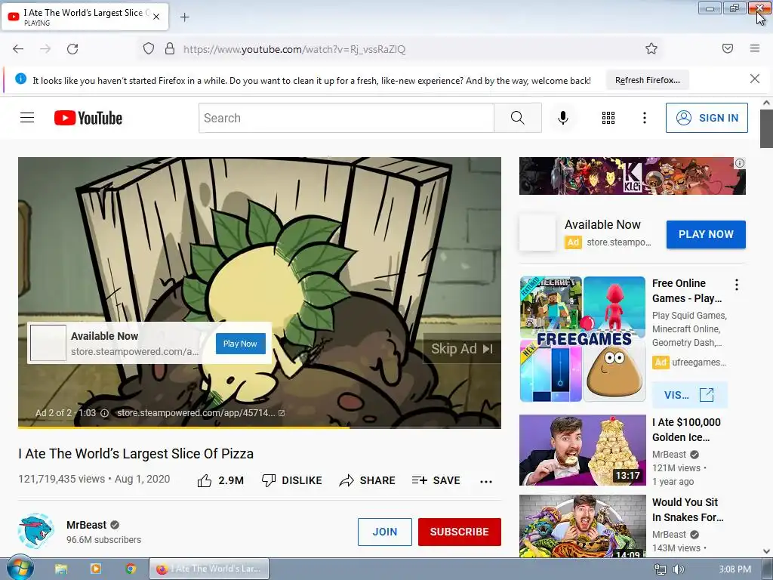Open more actions ellipsis under video
Screen dimensions: 773x580
[486, 481]
